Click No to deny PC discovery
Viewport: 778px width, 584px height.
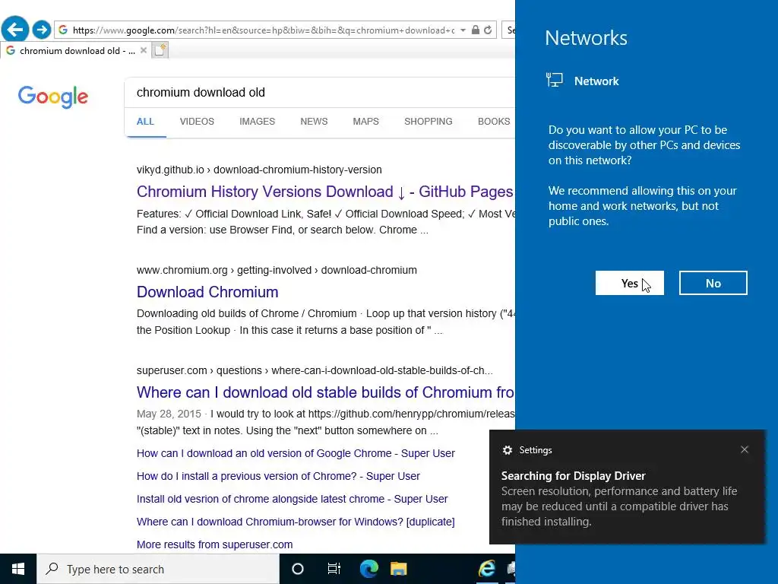coord(713,283)
